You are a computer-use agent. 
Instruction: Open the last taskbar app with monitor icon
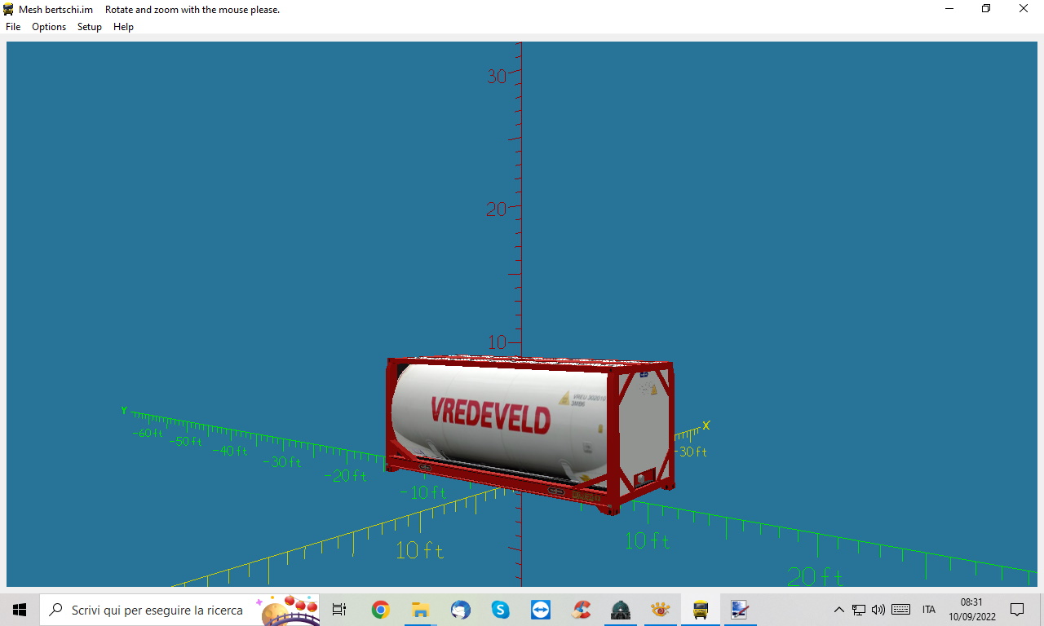(740, 610)
